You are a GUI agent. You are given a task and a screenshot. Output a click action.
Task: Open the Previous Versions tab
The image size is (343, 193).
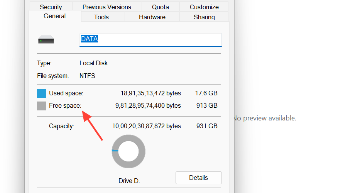(107, 7)
